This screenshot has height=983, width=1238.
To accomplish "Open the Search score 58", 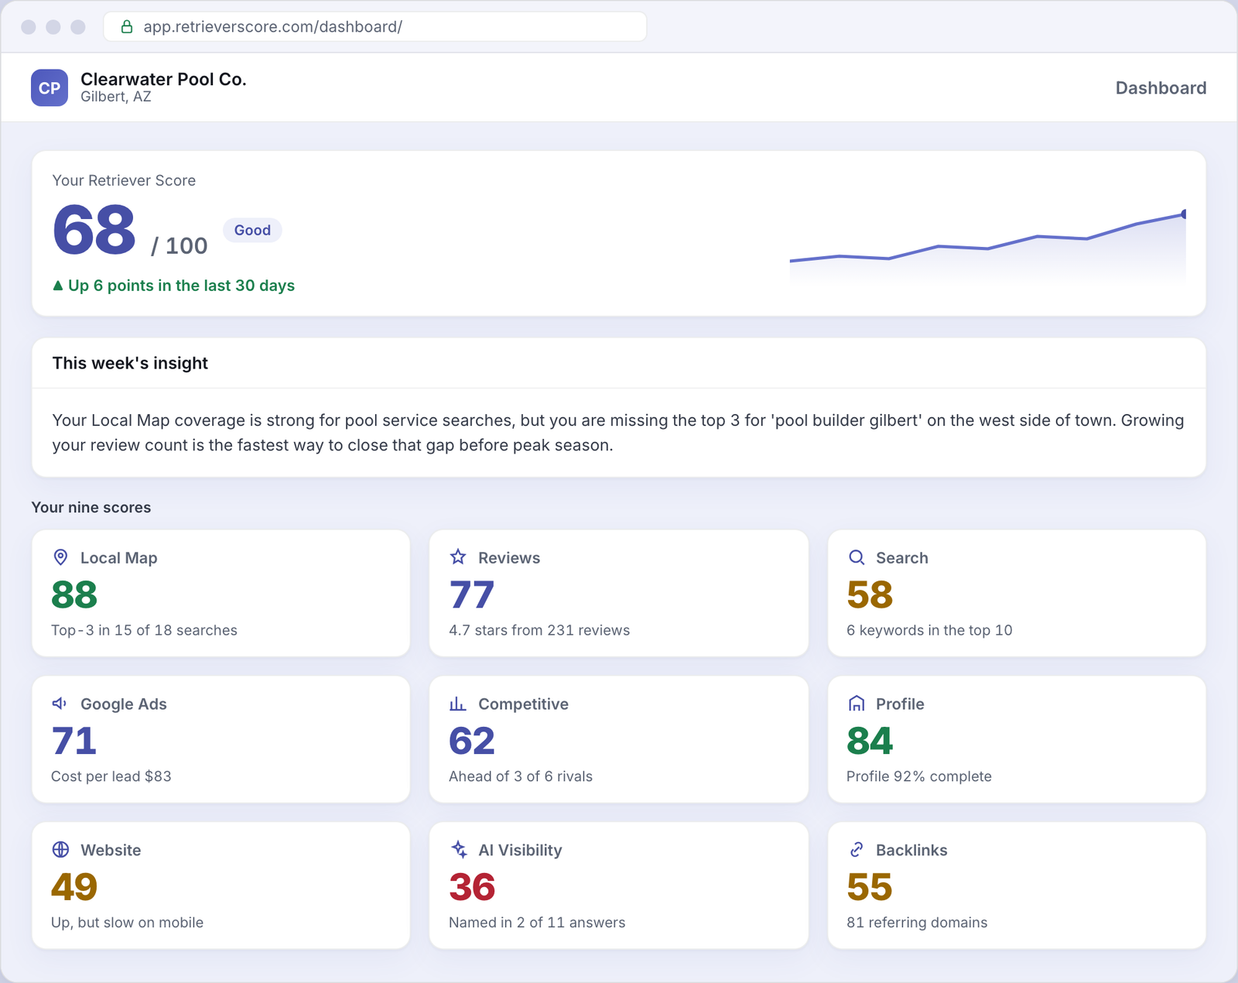I will [870, 594].
